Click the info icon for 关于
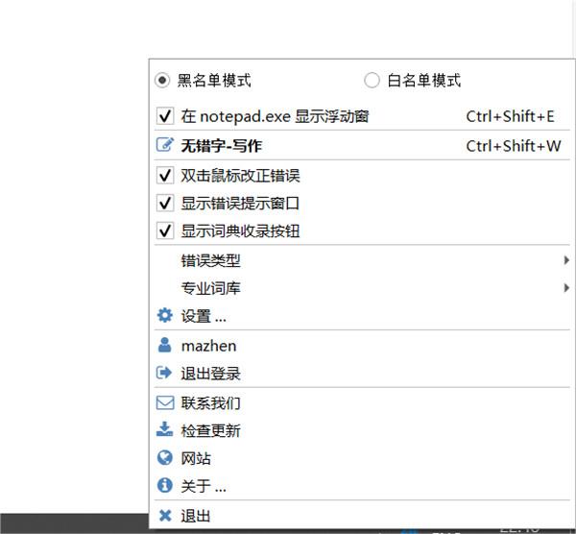 coord(164,486)
